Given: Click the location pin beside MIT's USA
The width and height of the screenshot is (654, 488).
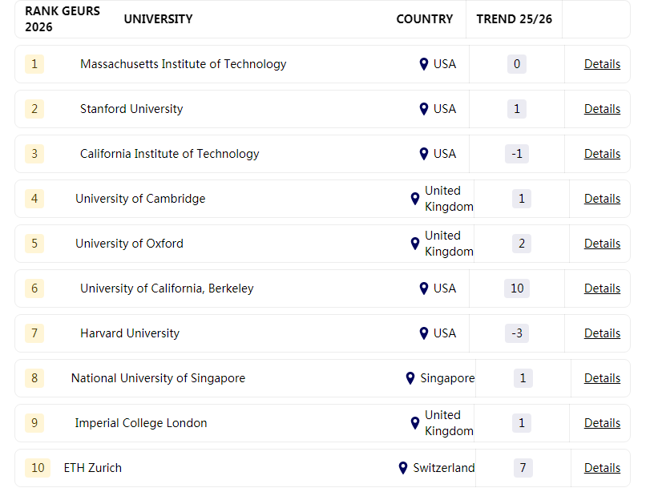Looking at the screenshot, I should pyautogui.click(x=424, y=64).
